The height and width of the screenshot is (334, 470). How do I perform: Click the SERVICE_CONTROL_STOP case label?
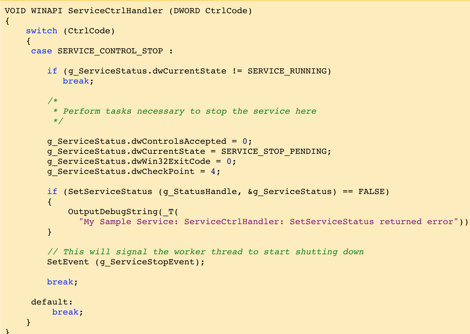point(110,51)
